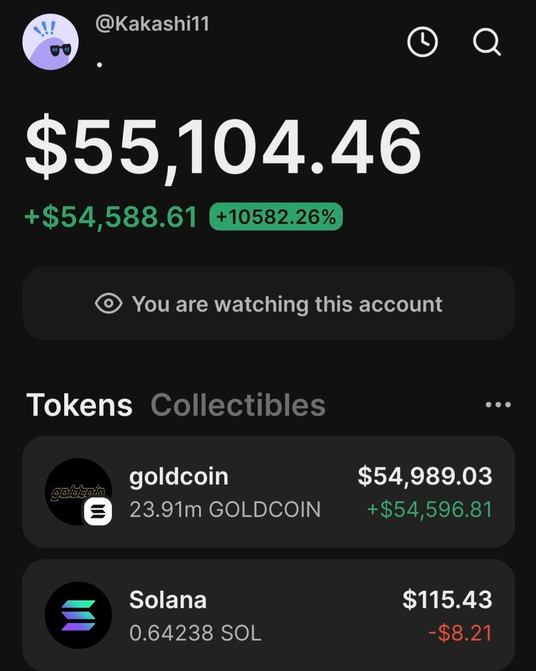Viewport: 536px width, 671px height.
Task: Tap the Kakashi11 profile avatar
Action: pyautogui.click(x=50, y=42)
